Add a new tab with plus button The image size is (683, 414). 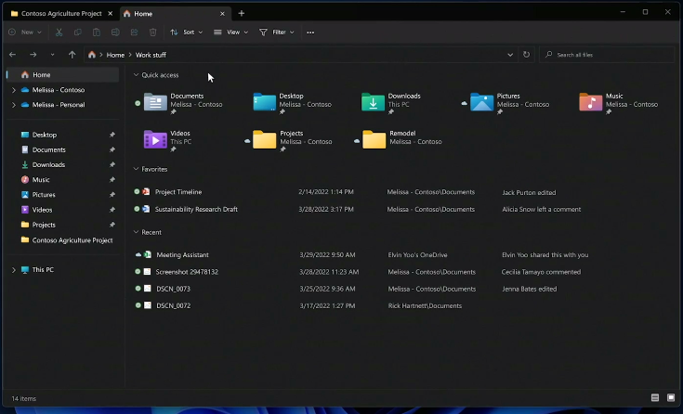click(241, 14)
